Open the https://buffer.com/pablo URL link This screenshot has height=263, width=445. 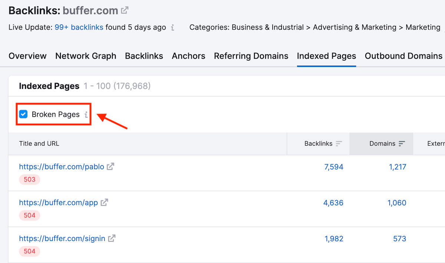[x=62, y=167]
